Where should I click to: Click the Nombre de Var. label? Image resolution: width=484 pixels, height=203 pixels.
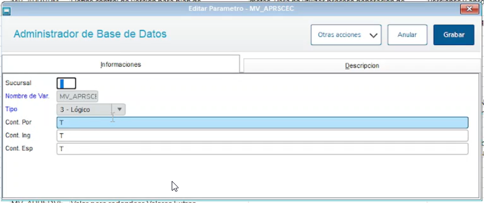tap(27, 96)
